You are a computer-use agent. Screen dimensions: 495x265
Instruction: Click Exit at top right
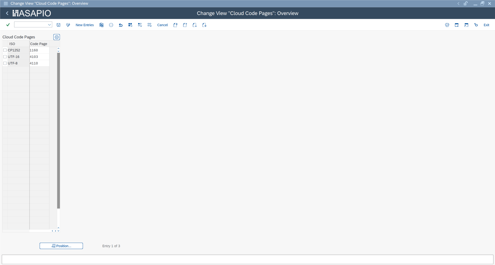(486, 25)
